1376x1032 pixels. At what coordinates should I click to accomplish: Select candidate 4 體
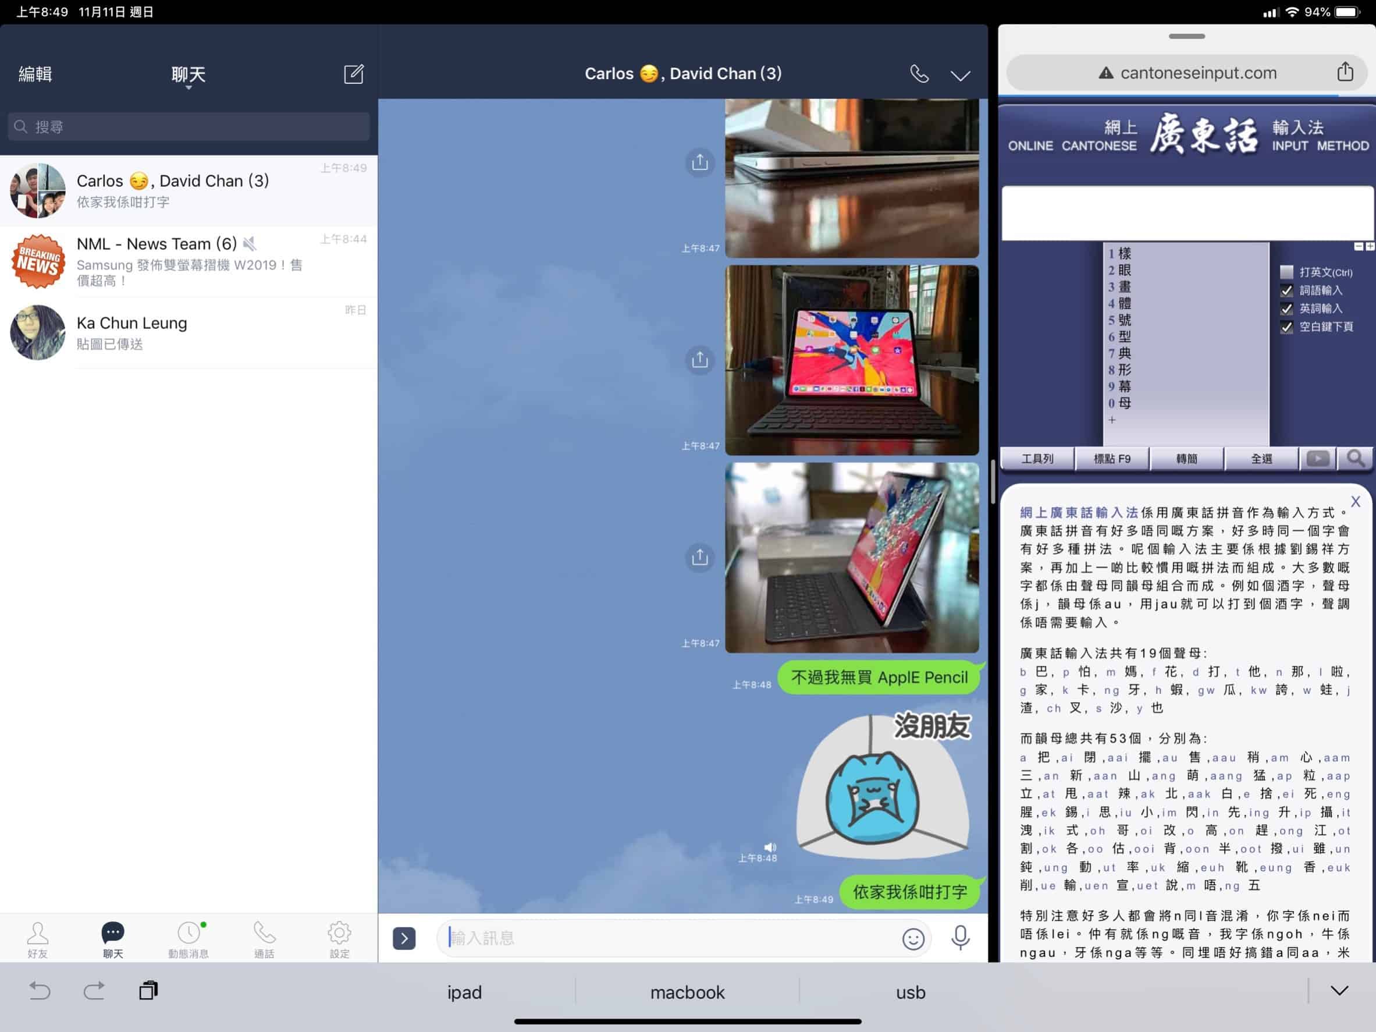1119,303
